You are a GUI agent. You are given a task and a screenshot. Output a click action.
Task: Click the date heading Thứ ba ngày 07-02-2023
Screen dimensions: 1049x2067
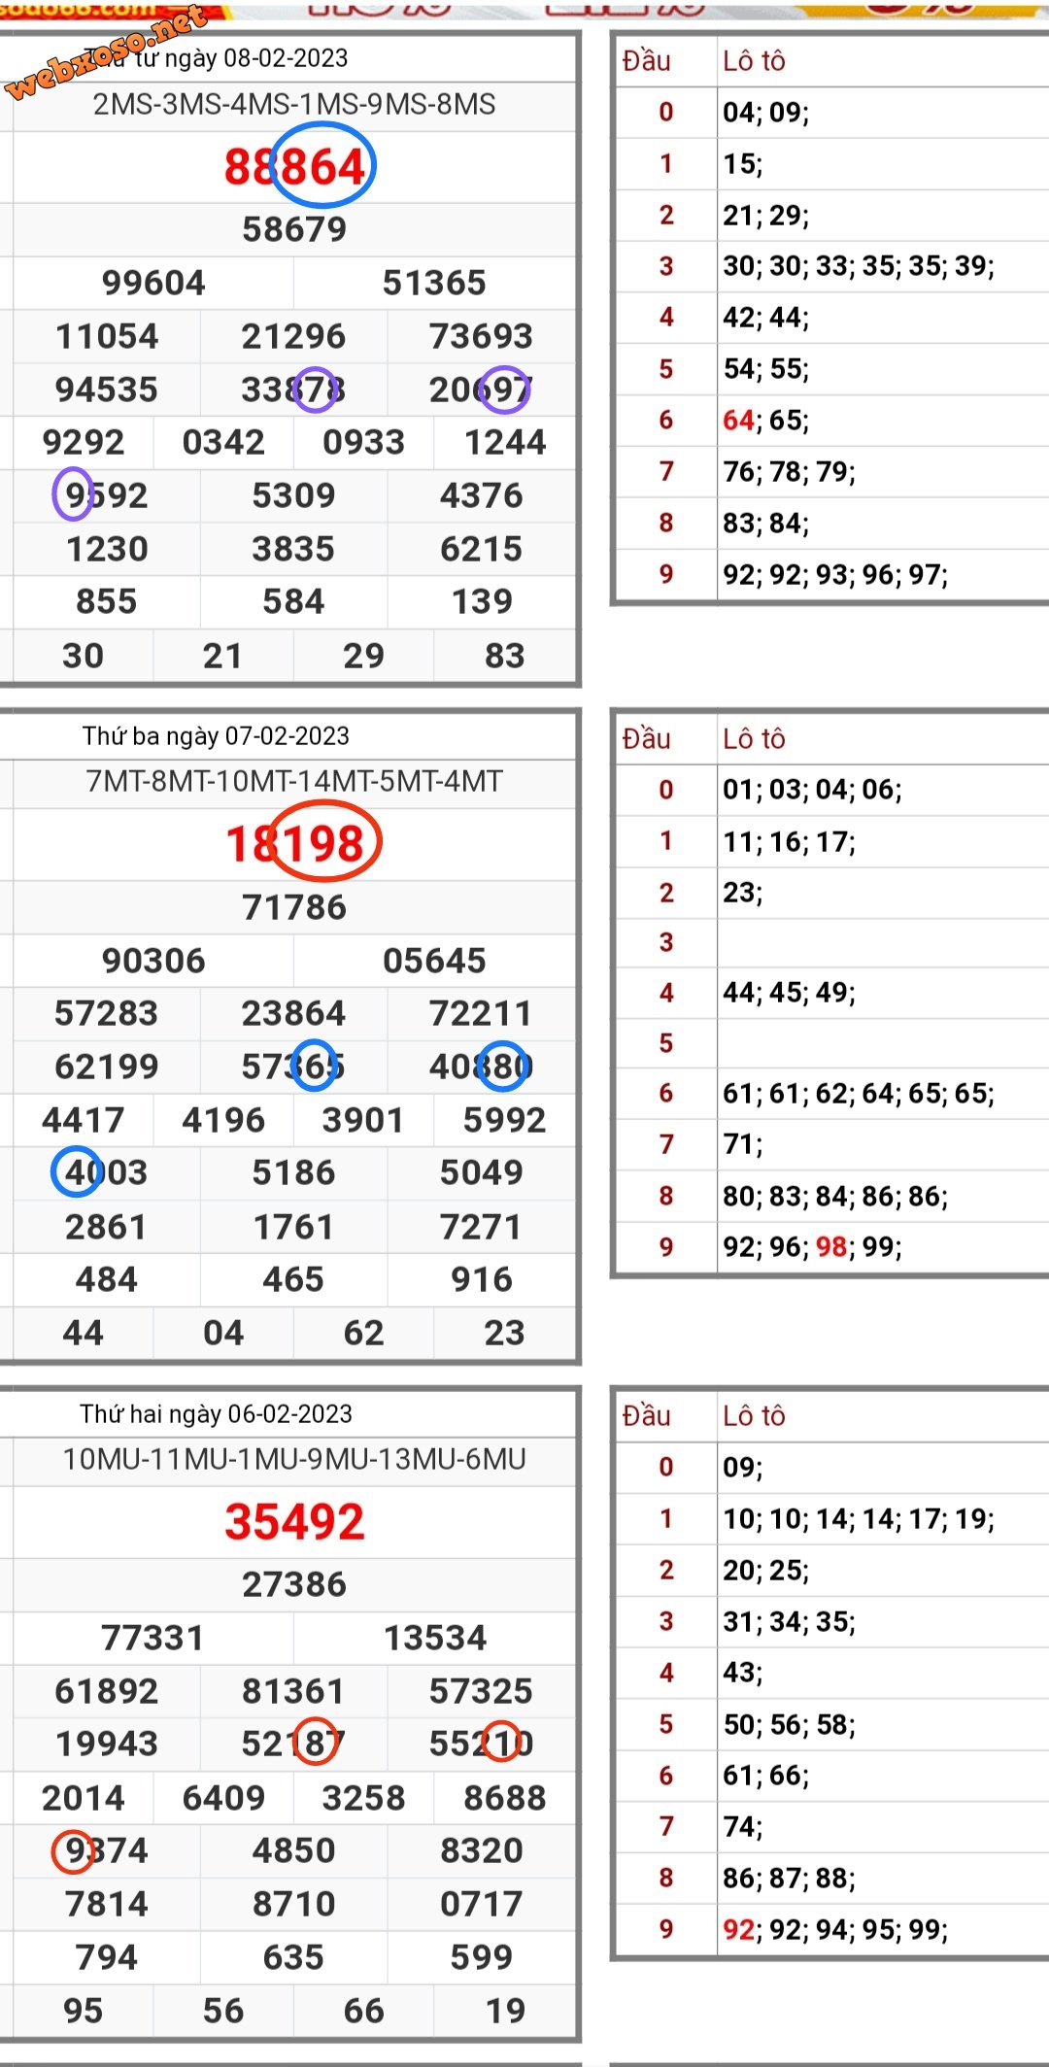pos(216,736)
